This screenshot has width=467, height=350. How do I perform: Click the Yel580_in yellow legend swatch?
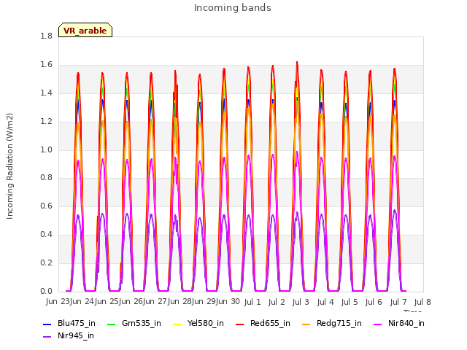click(177, 324)
